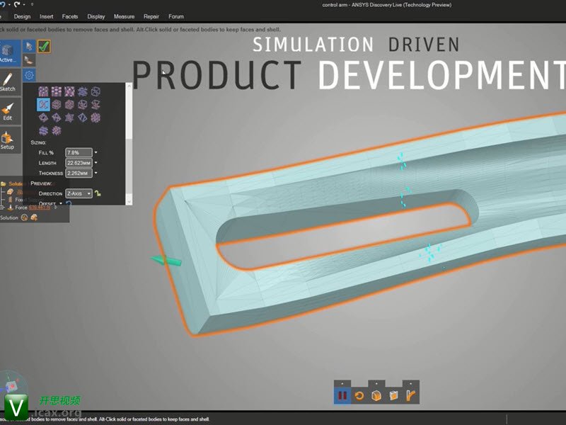The height and width of the screenshot is (425, 566).
Task: Click the green checkmark to complete
Action: click(x=44, y=47)
